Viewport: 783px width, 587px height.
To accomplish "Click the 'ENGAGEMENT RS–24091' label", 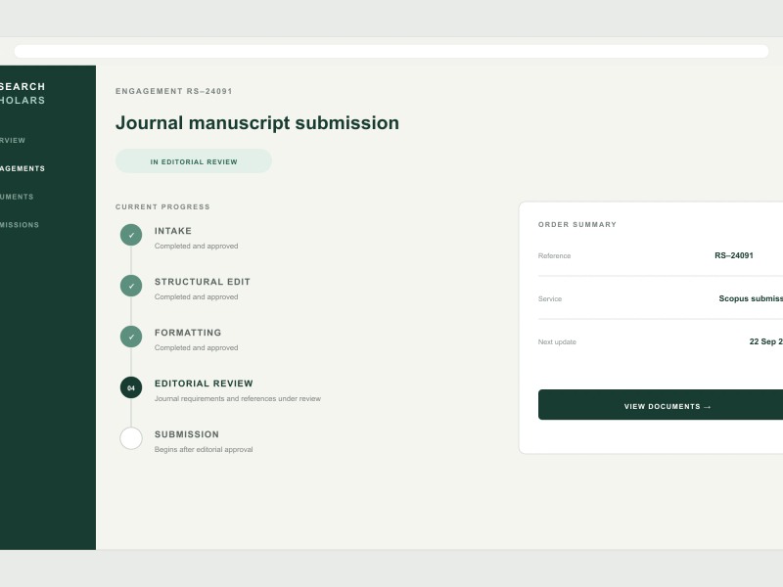I will pos(174,91).
